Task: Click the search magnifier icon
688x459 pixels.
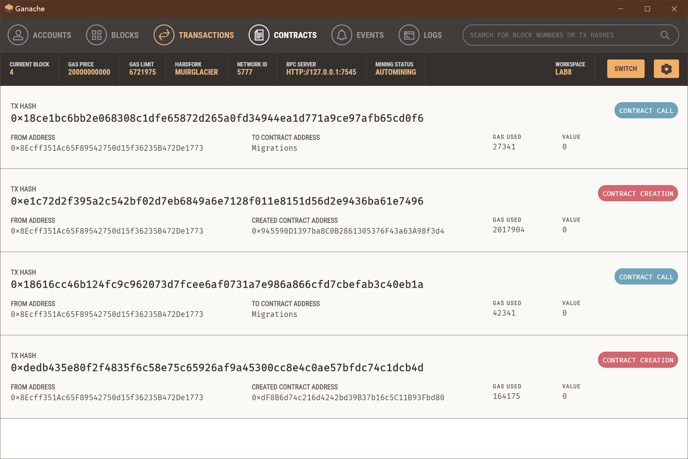Action: coord(665,35)
